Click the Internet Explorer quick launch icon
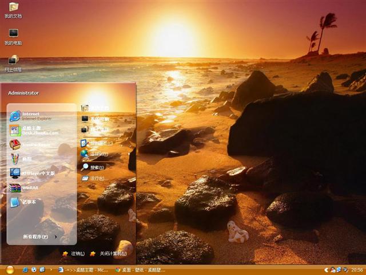Image resolution: width=366 pixels, height=275 pixels. [25, 269]
